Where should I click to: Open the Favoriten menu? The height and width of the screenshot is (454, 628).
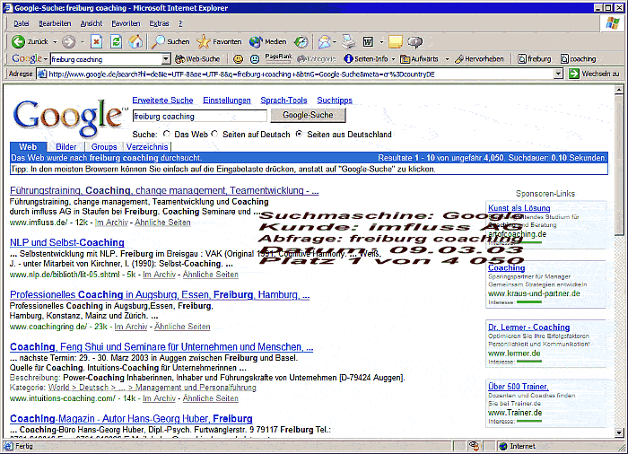[126, 23]
